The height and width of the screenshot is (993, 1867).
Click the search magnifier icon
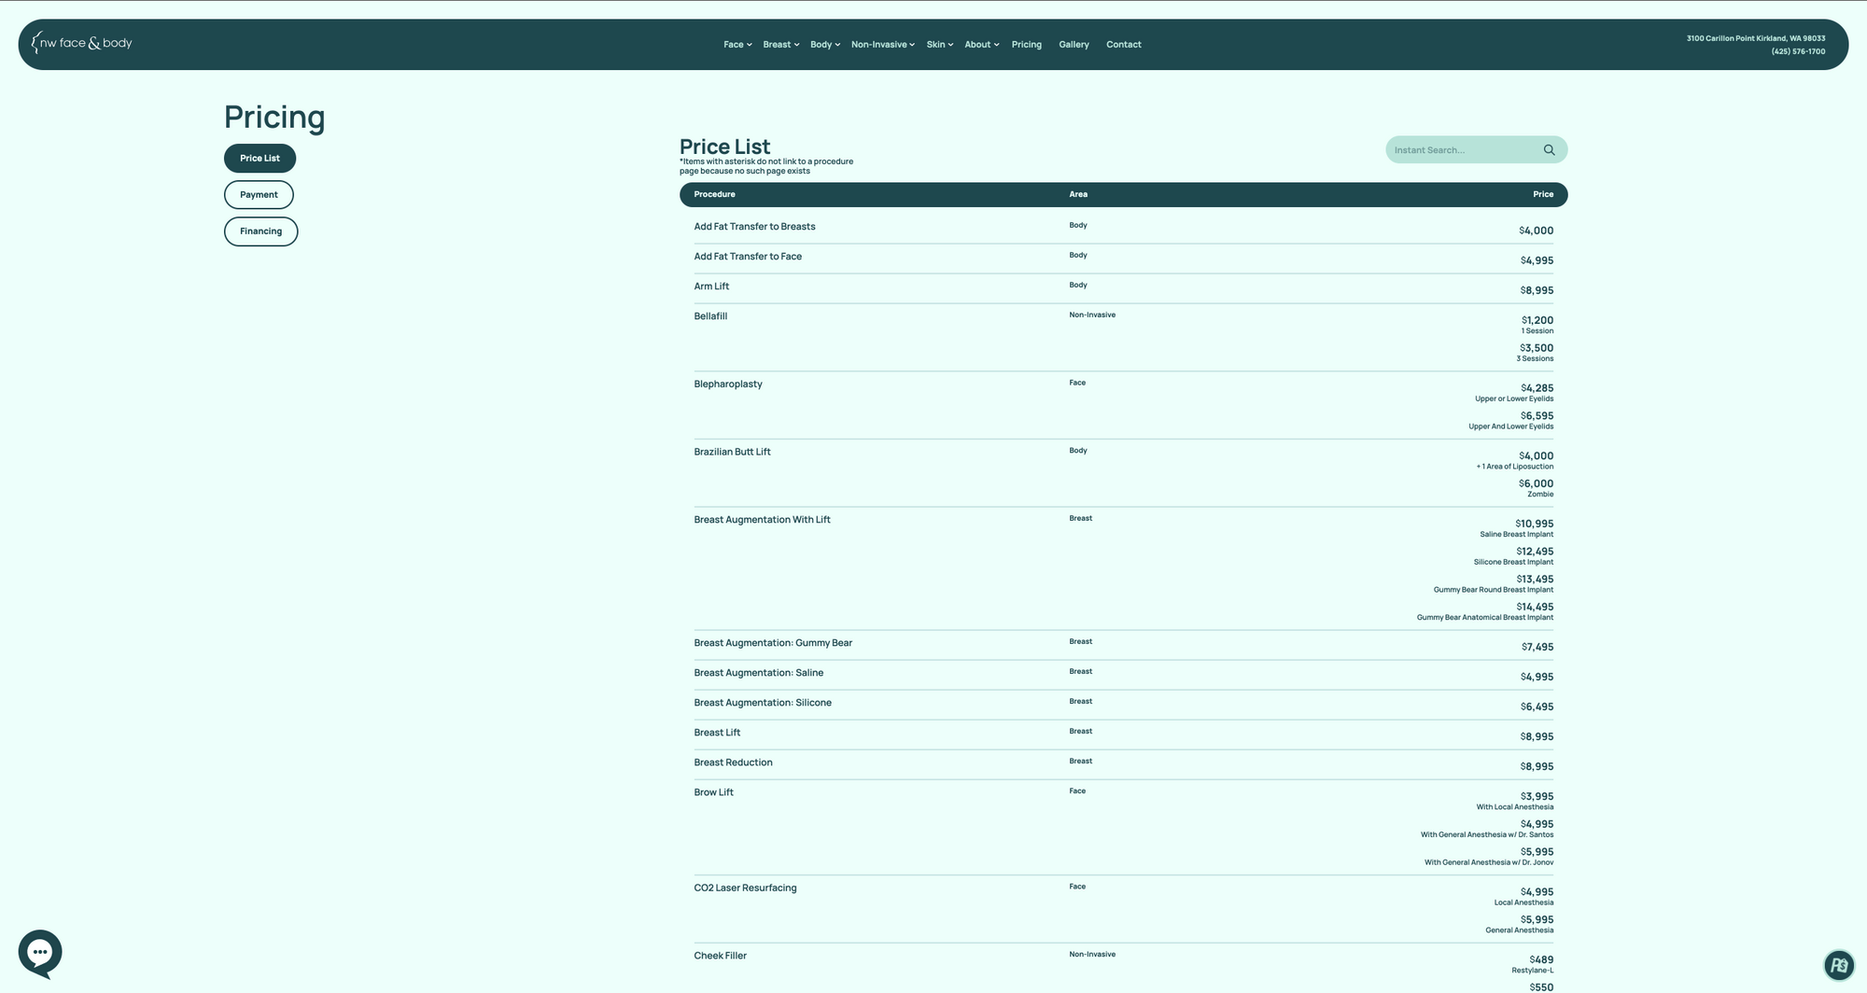(1549, 150)
